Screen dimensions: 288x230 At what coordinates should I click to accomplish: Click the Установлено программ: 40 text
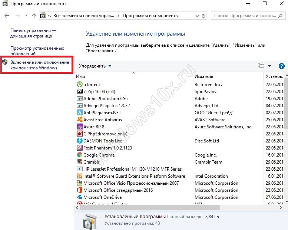132,223
